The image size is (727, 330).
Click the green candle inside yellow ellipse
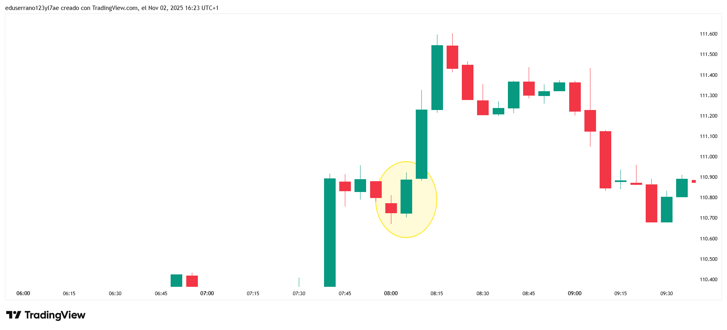coord(406,196)
